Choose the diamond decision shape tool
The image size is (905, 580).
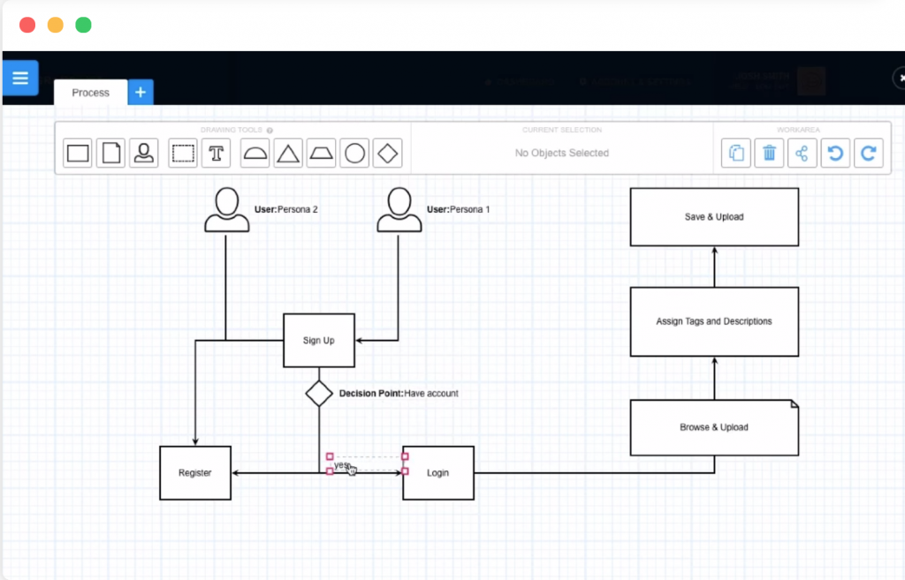[387, 154]
